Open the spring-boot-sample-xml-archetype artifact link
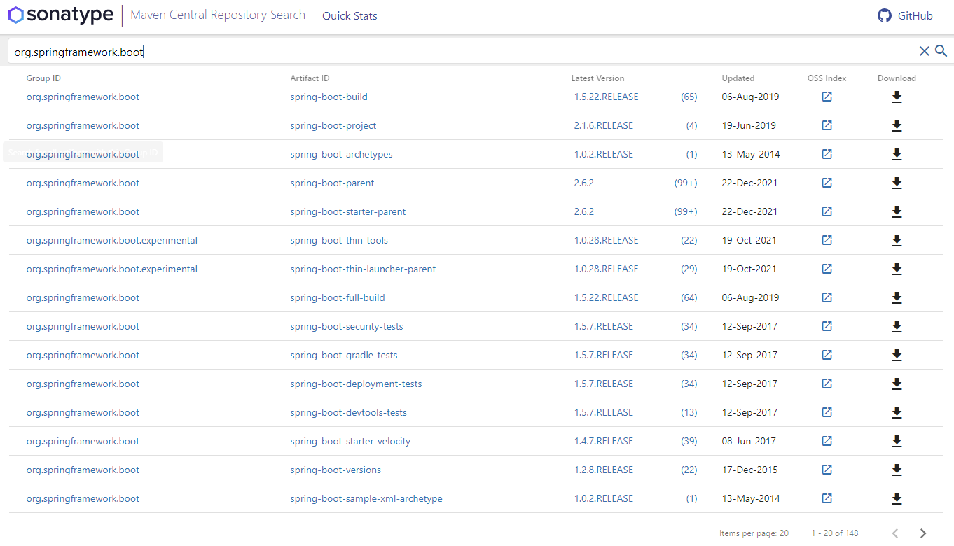The height and width of the screenshot is (546, 954). (x=366, y=498)
